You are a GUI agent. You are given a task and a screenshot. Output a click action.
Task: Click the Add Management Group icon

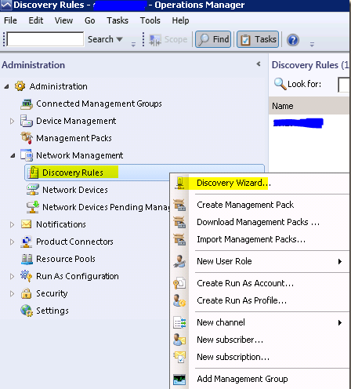pos(179,380)
